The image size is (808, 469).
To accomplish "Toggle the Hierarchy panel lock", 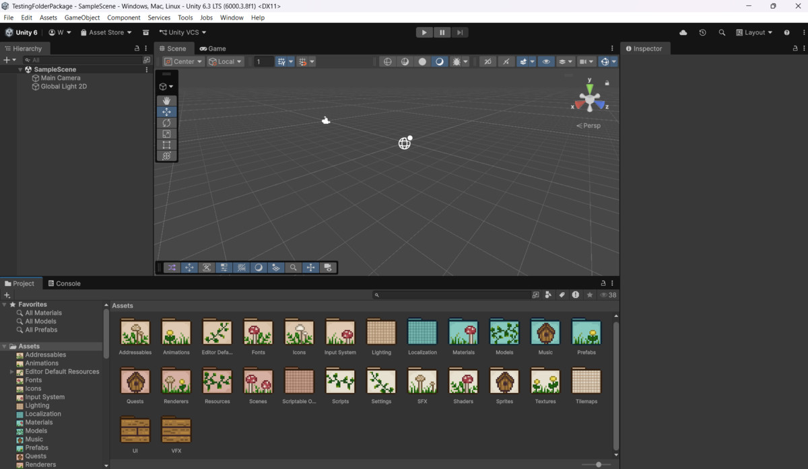I will (137, 48).
